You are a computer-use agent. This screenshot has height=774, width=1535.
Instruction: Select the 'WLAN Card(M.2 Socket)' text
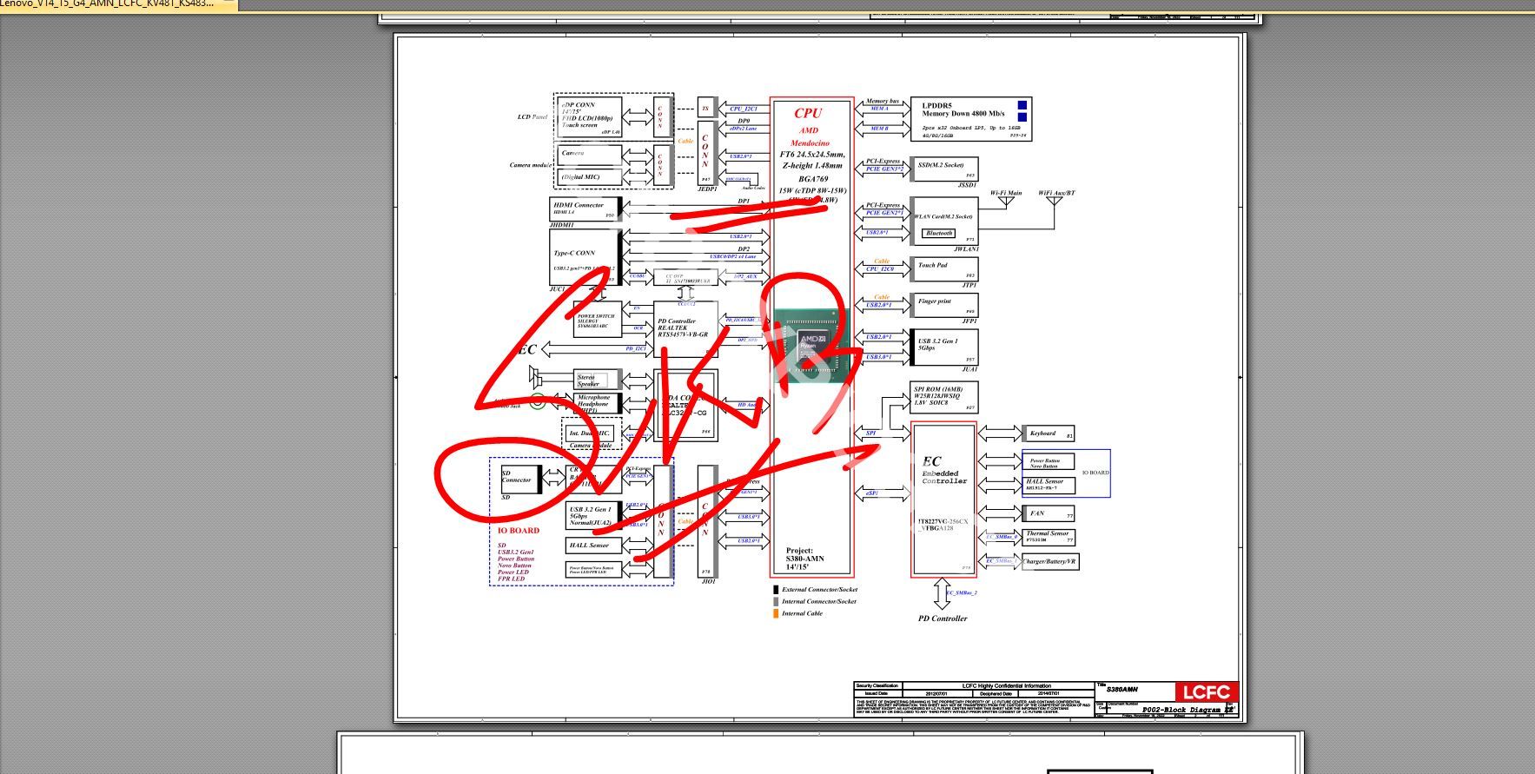tap(943, 216)
